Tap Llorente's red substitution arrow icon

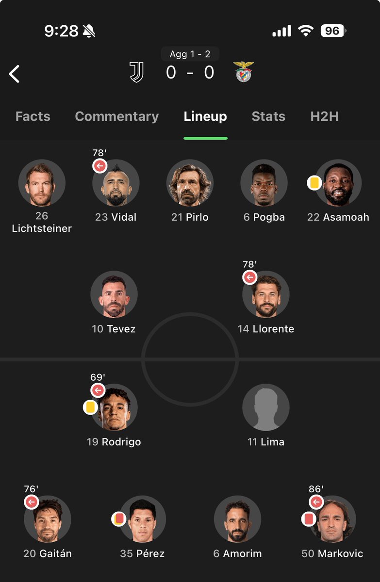[x=249, y=277]
